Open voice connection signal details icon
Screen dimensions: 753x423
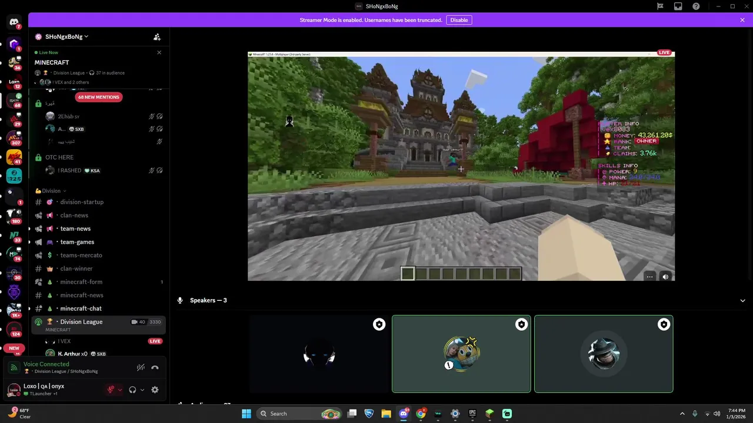coord(14,368)
